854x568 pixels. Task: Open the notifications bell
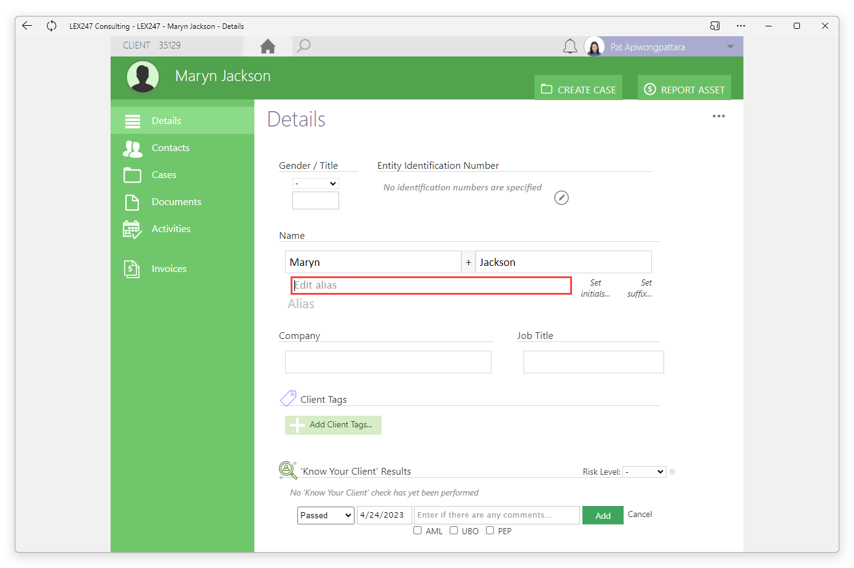570,47
